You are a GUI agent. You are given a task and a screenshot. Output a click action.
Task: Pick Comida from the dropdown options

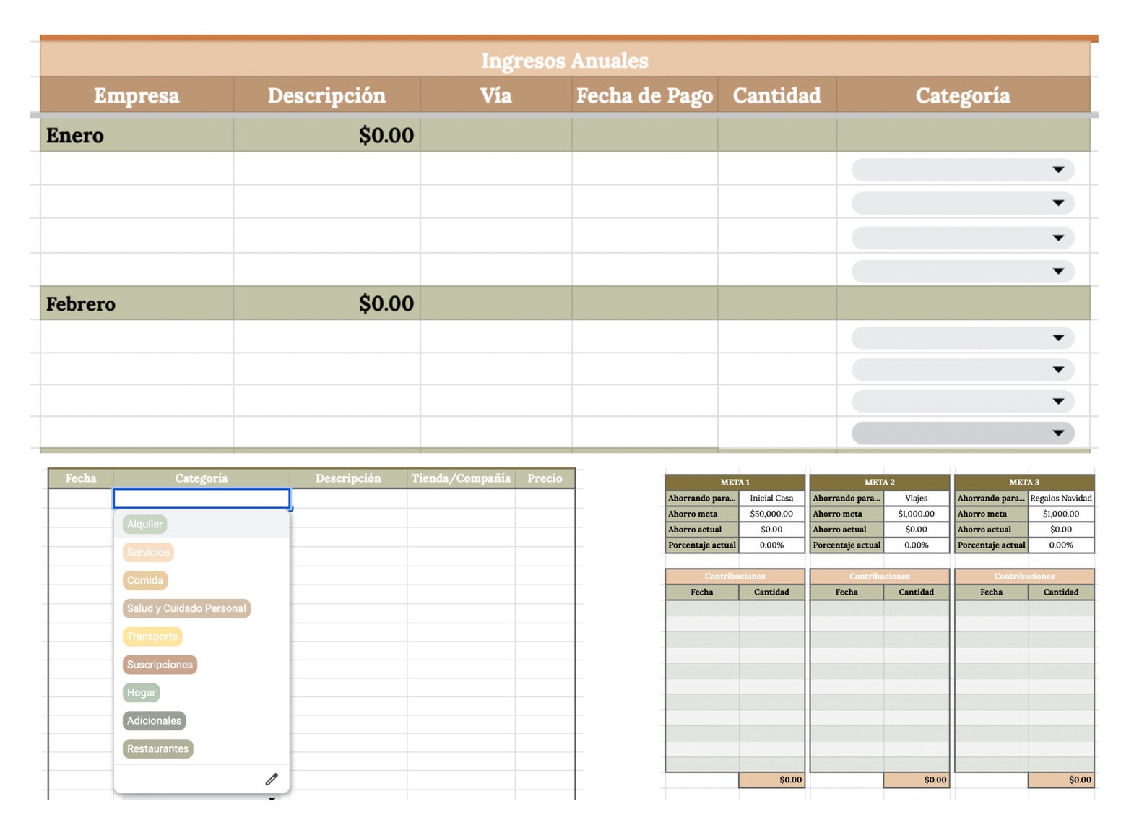145,580
